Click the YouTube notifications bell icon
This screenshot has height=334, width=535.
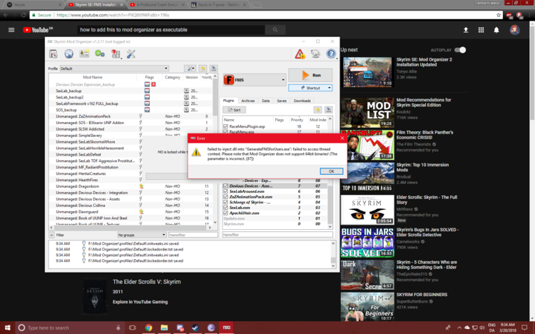click(x=496, y=30)
